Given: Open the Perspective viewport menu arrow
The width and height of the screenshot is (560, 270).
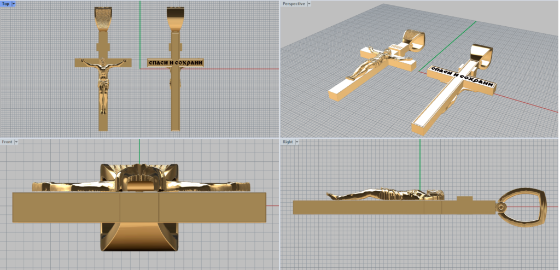Looking at the screenshot, I should pos(309,4).
